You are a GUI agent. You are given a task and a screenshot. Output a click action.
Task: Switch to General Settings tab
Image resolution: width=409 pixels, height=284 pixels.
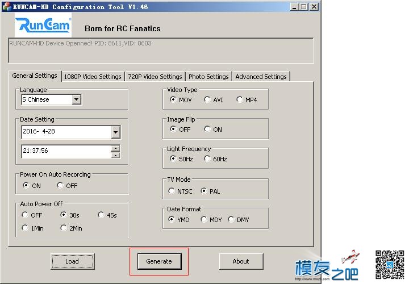point(35,76)
